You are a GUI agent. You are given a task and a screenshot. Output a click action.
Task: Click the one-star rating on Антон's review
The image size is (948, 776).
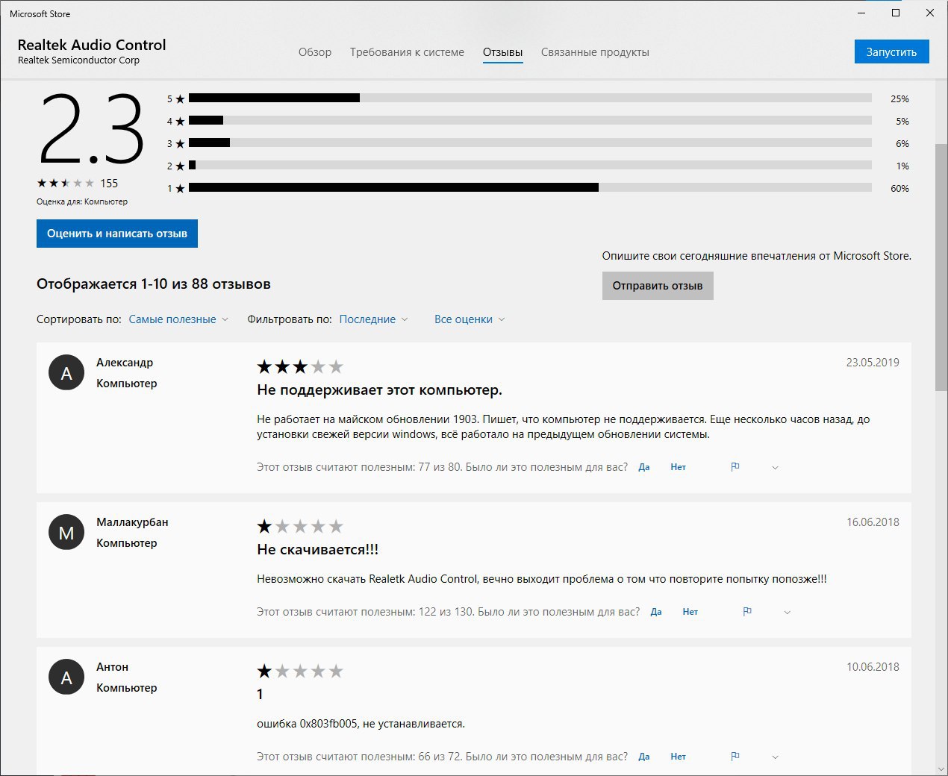point(300,671)
